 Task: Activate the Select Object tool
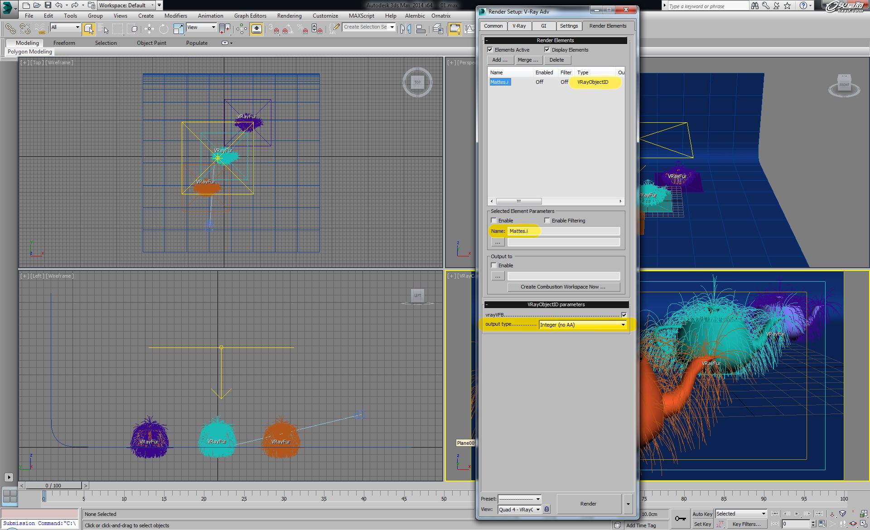click(x=88, y=29)
